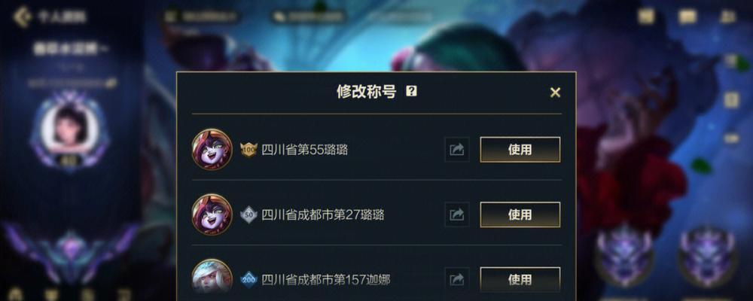
Task: Select Janna portrait in 第157迦娜 row
Action: pyautogui.click(x=212, y=277)
